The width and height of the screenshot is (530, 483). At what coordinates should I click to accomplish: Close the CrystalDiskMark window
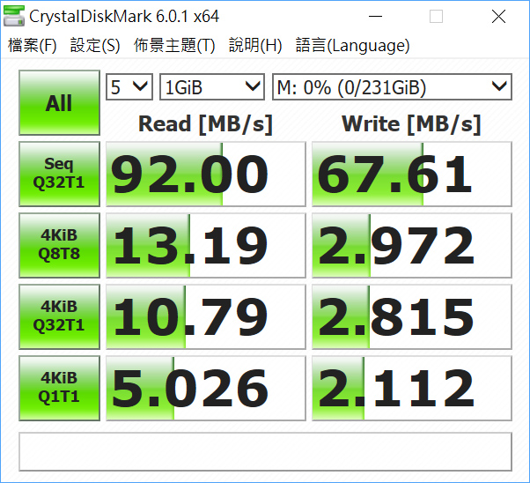click(498, 16)
